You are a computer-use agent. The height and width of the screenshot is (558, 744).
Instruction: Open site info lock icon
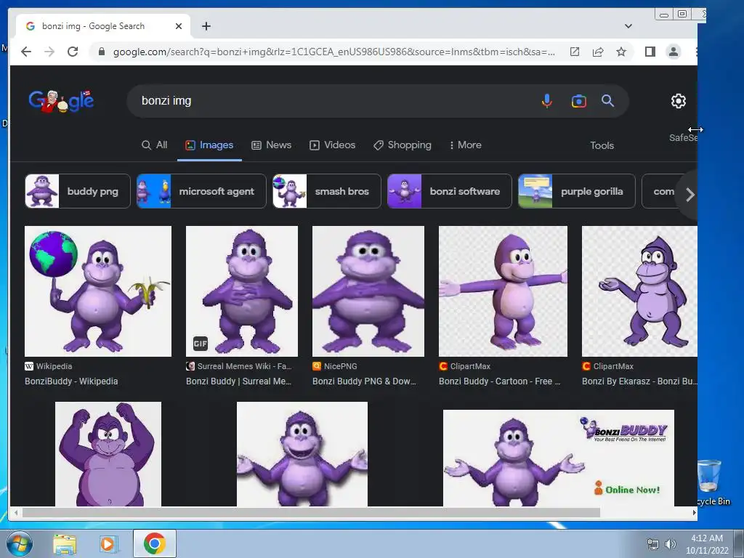point(102,52)
